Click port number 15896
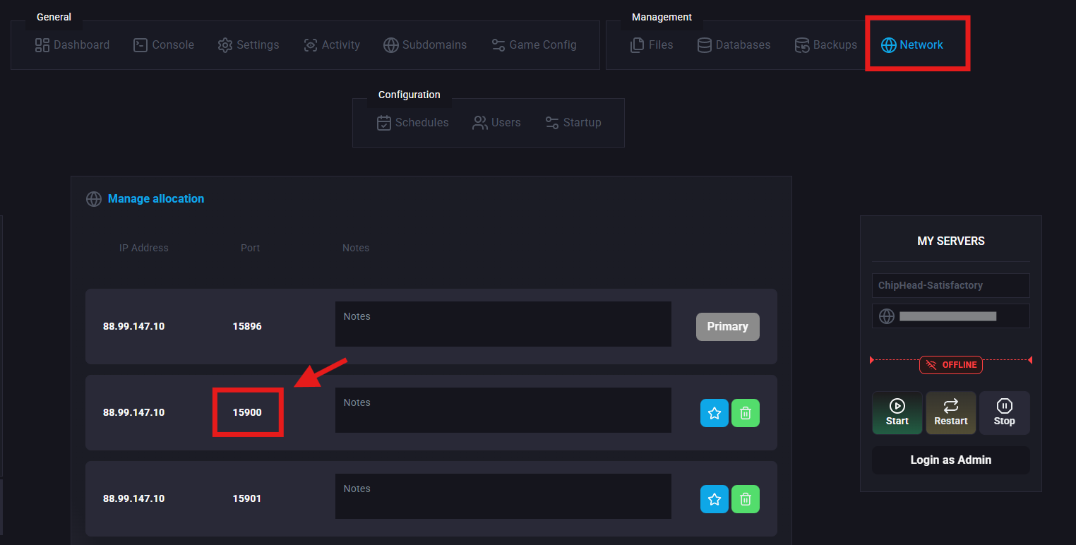Viewport: 1076px width, 545px height. click(247, 327)
